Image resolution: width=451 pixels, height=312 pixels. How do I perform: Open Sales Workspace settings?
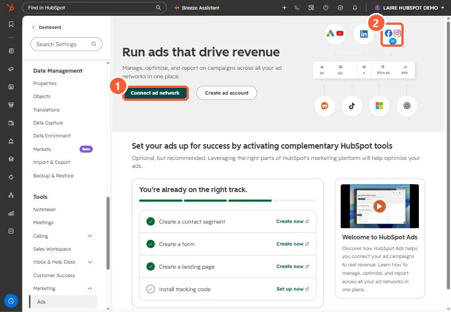(x=52, y=249)
